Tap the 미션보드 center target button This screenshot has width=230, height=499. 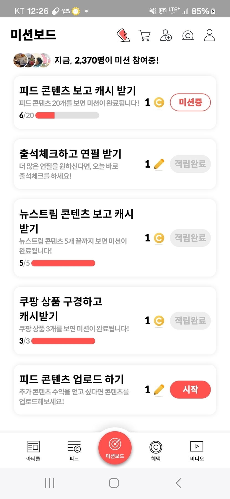click(115, 447)
